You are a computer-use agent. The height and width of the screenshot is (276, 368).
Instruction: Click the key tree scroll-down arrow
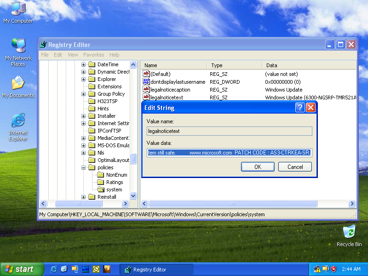click(x=133, y=196)
